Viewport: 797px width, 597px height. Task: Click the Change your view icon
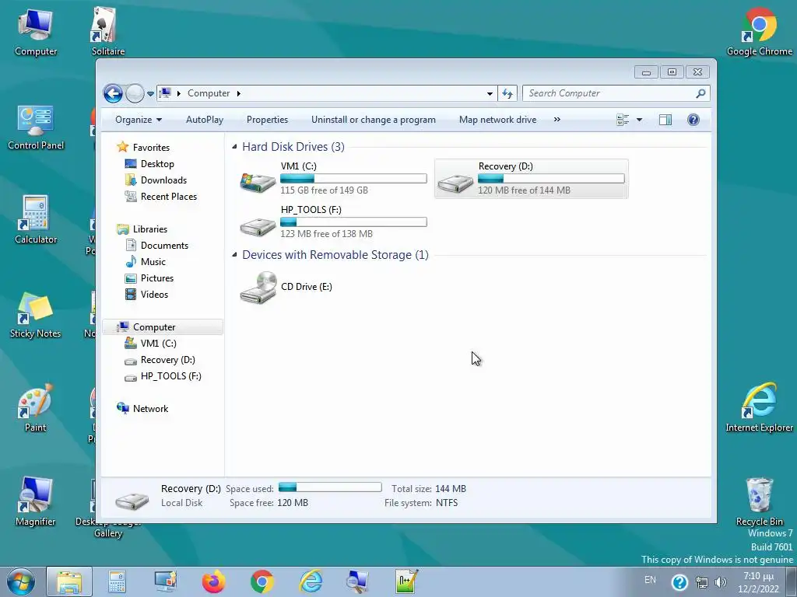pos(623,120)
